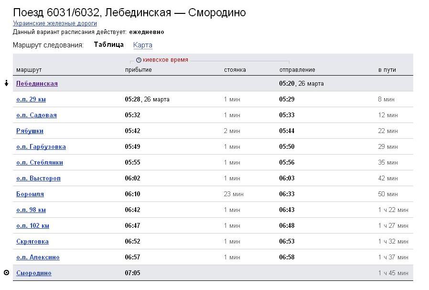Viewport: 429px width, 290px height.
Task: Open the Лебединская station link
Action: coord(37,83)
